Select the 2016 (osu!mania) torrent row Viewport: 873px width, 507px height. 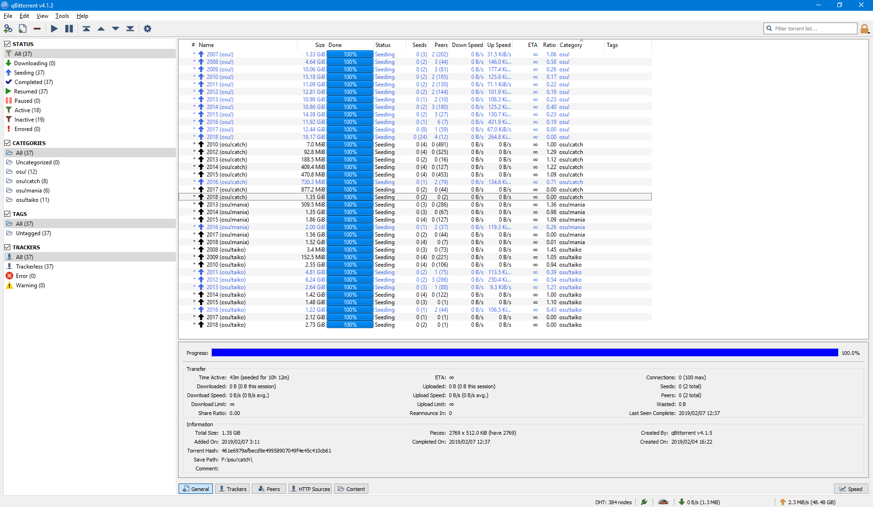point(415,227)
